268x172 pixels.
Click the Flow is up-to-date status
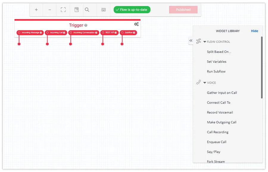pos(132,10)
